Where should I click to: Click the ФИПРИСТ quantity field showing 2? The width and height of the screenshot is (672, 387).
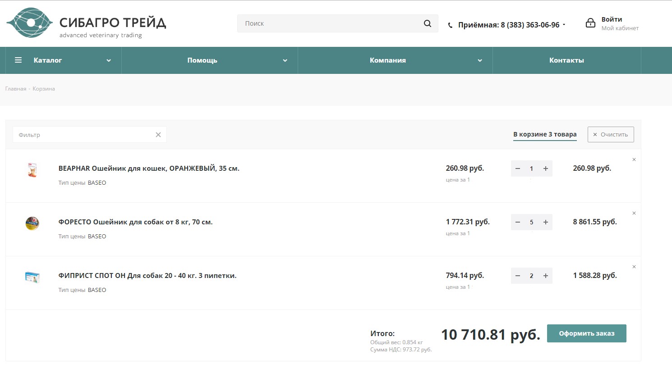click(531, 276)
